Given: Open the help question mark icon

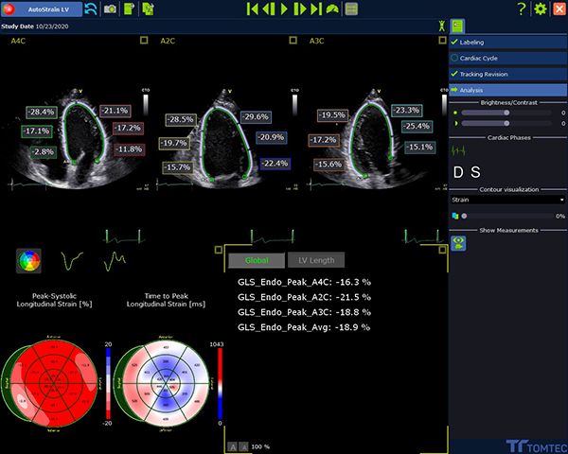Looking at the screenshot, I should click(522, 9).
